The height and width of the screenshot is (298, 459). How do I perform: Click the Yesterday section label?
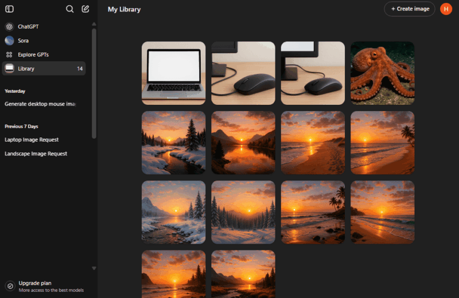[15, 91]
